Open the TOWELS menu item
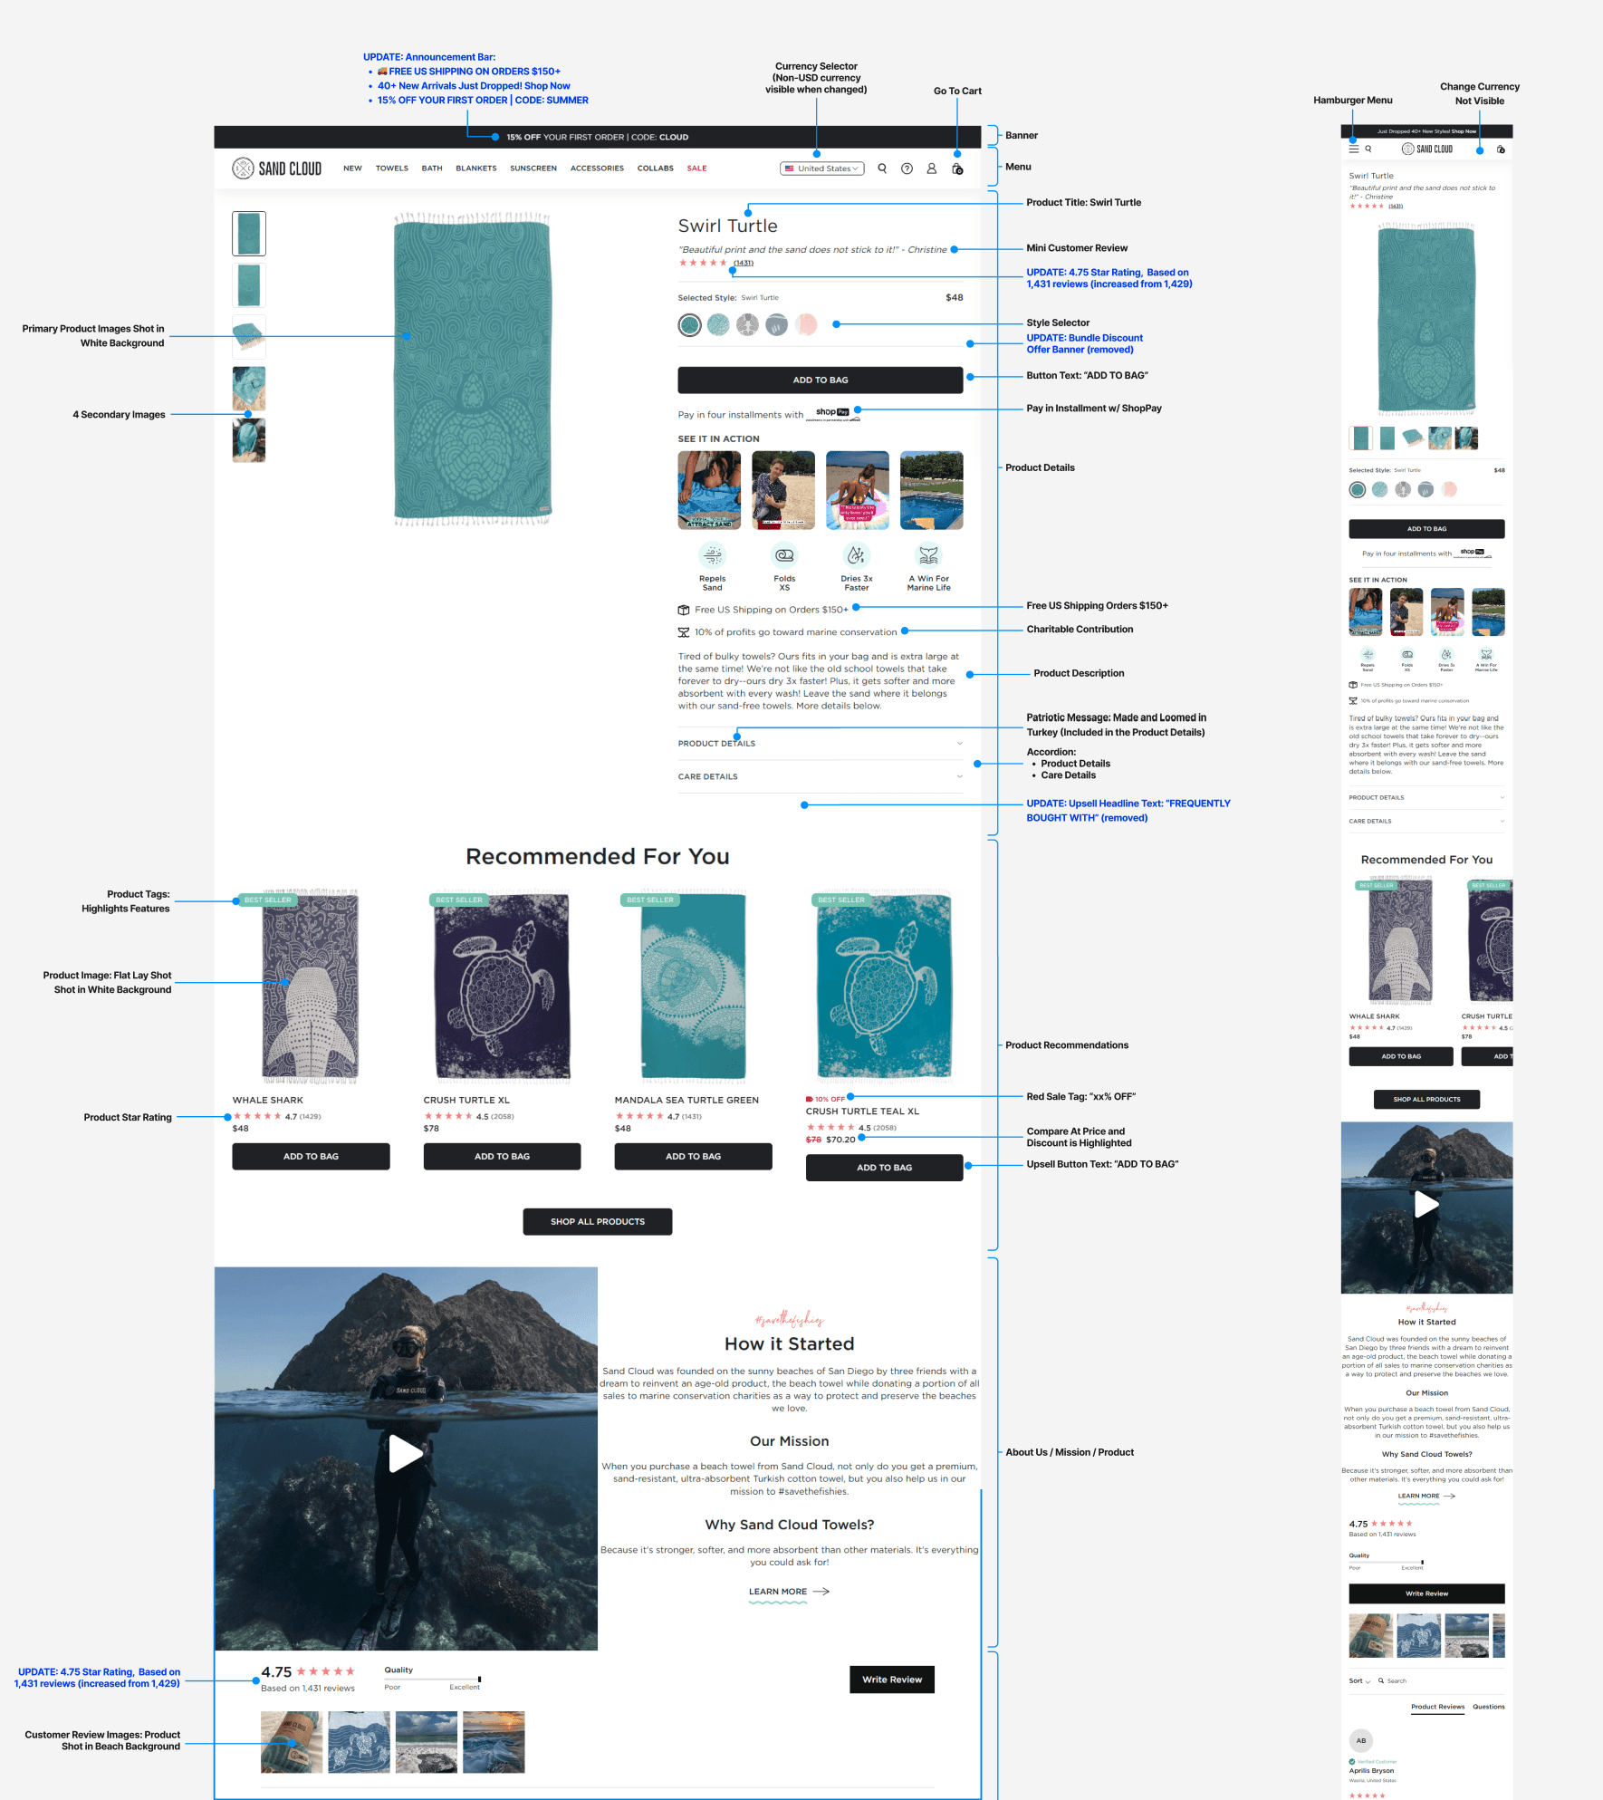 click(x=392, y=168)
